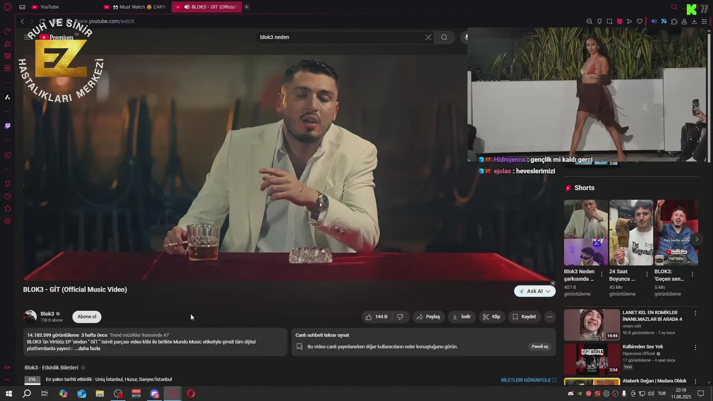Take a snapshot with the dashed-square icon
713x401 pixels.
[x=609, y=21]
